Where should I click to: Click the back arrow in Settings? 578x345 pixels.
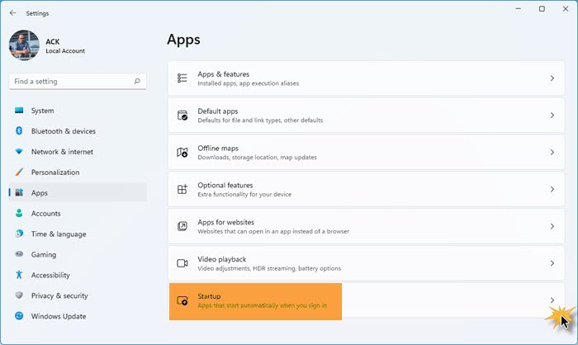(x=12, y=13)
